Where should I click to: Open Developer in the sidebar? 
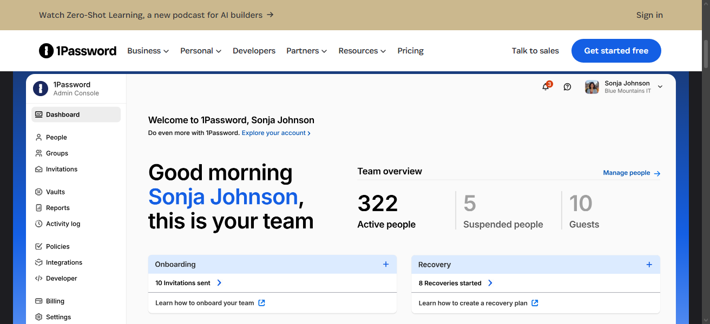[62, 279]
